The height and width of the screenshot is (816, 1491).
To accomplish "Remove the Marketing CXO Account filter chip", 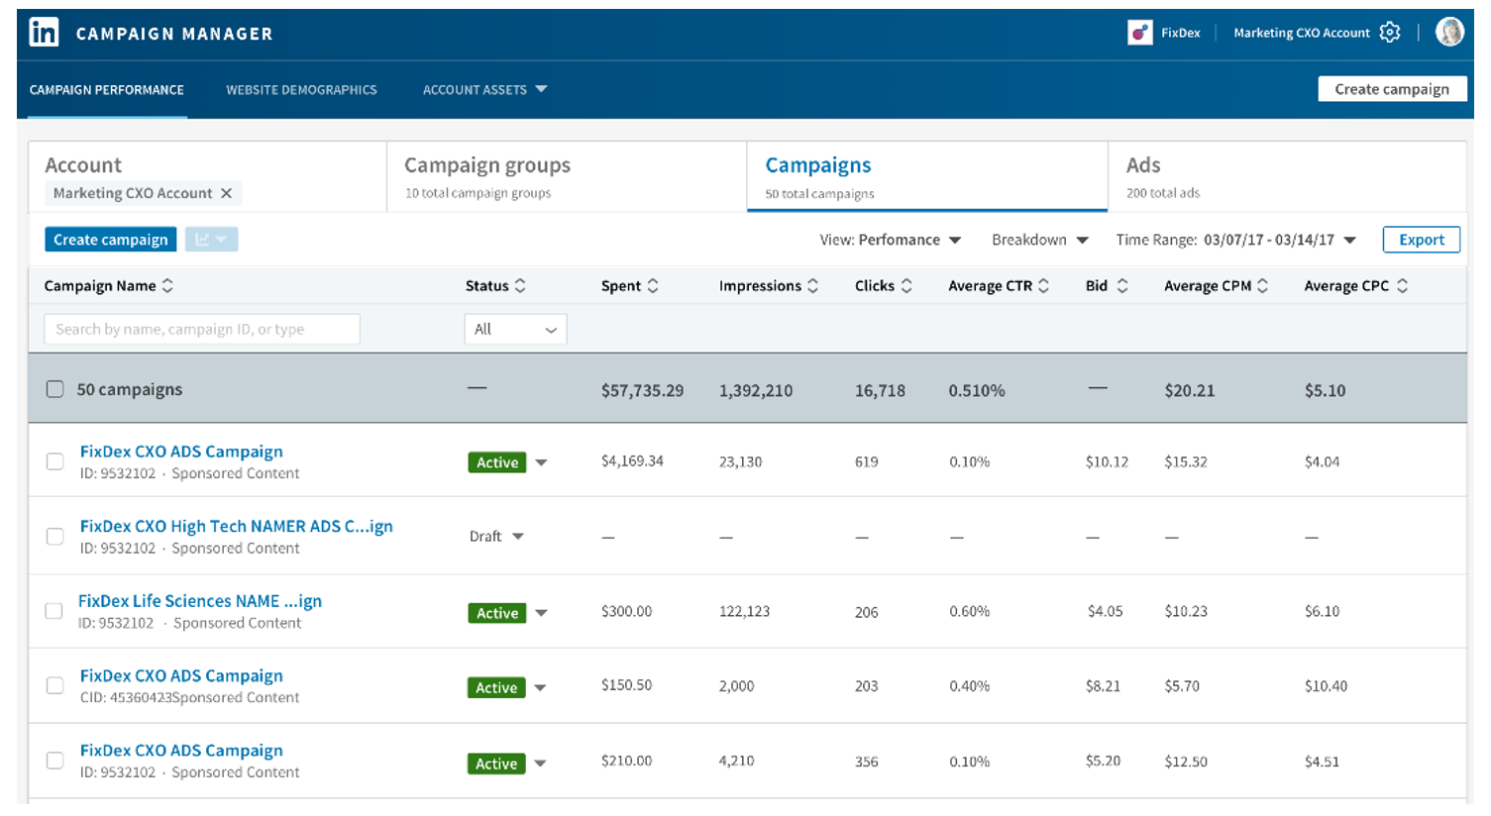I will click(226, 193).
